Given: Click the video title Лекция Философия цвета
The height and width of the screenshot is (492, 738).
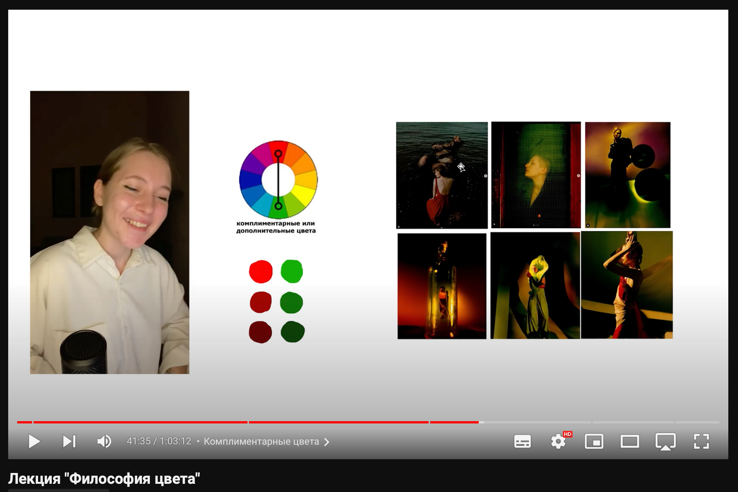Looking at the screenshot, I should tap(104, 479).
